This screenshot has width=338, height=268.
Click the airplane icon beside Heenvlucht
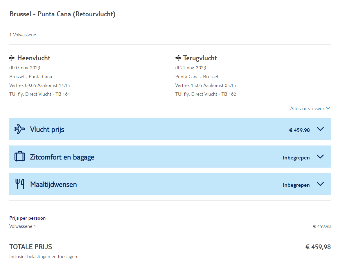click(x=12, y=58)
